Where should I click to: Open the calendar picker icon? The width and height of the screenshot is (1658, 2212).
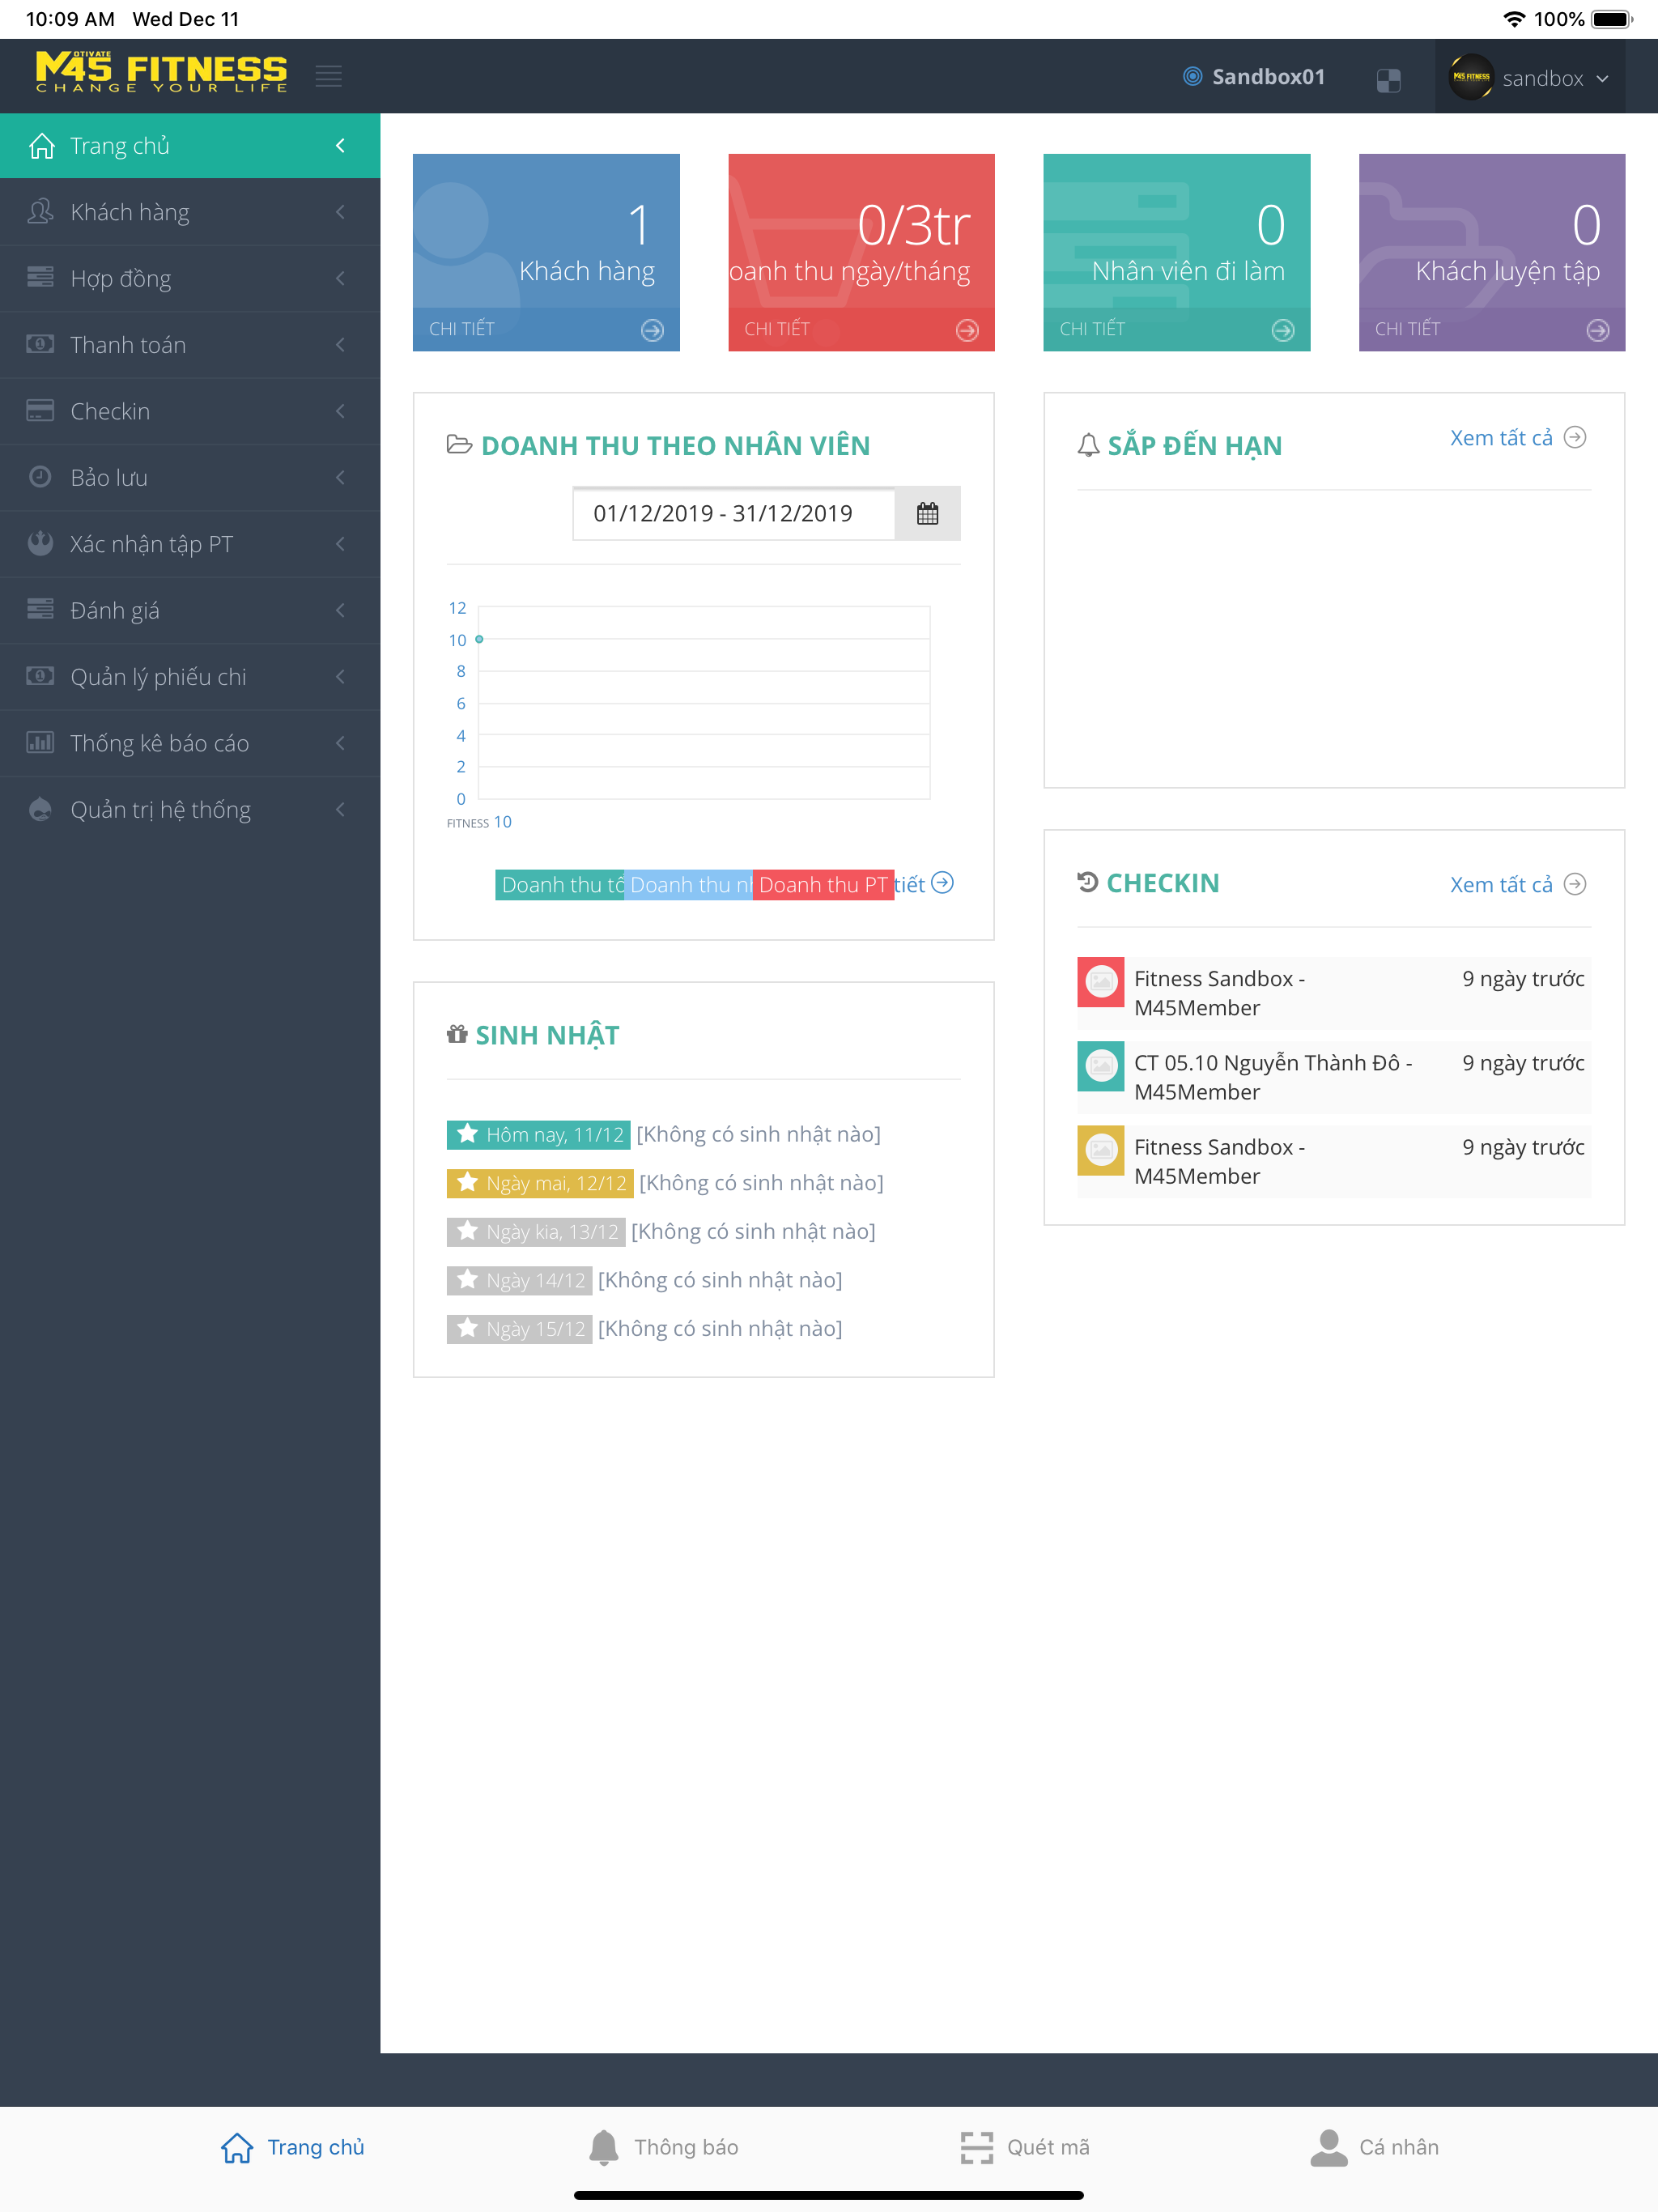(x=928, y=513)
